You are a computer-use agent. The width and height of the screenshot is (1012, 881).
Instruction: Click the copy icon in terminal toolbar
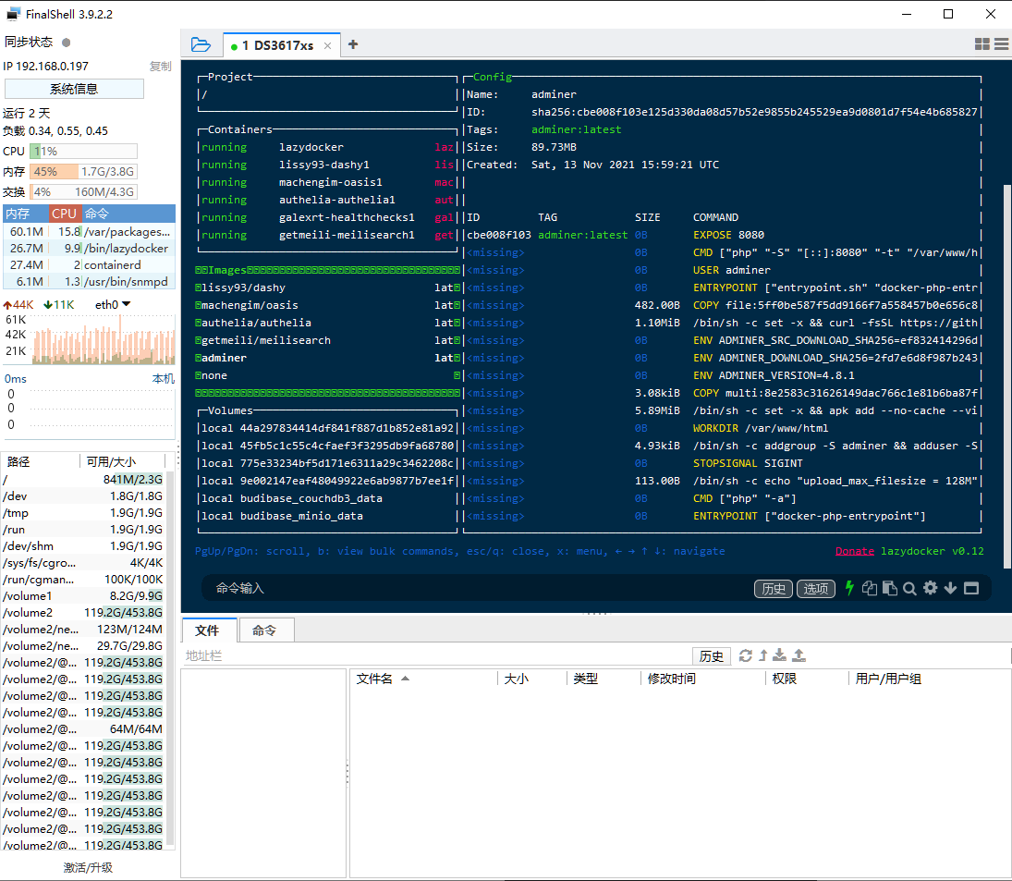click(x=870, y=588)
